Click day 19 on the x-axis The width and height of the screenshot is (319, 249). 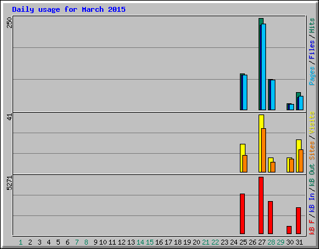point(187,242)
